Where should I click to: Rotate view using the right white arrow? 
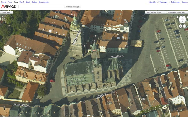point(187,17)
